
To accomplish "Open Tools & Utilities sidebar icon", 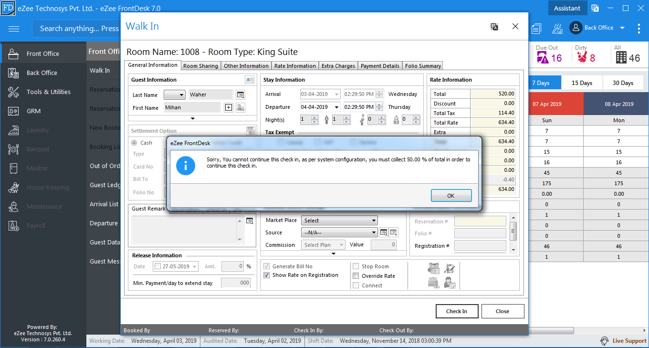I will (x=13, y=92).
